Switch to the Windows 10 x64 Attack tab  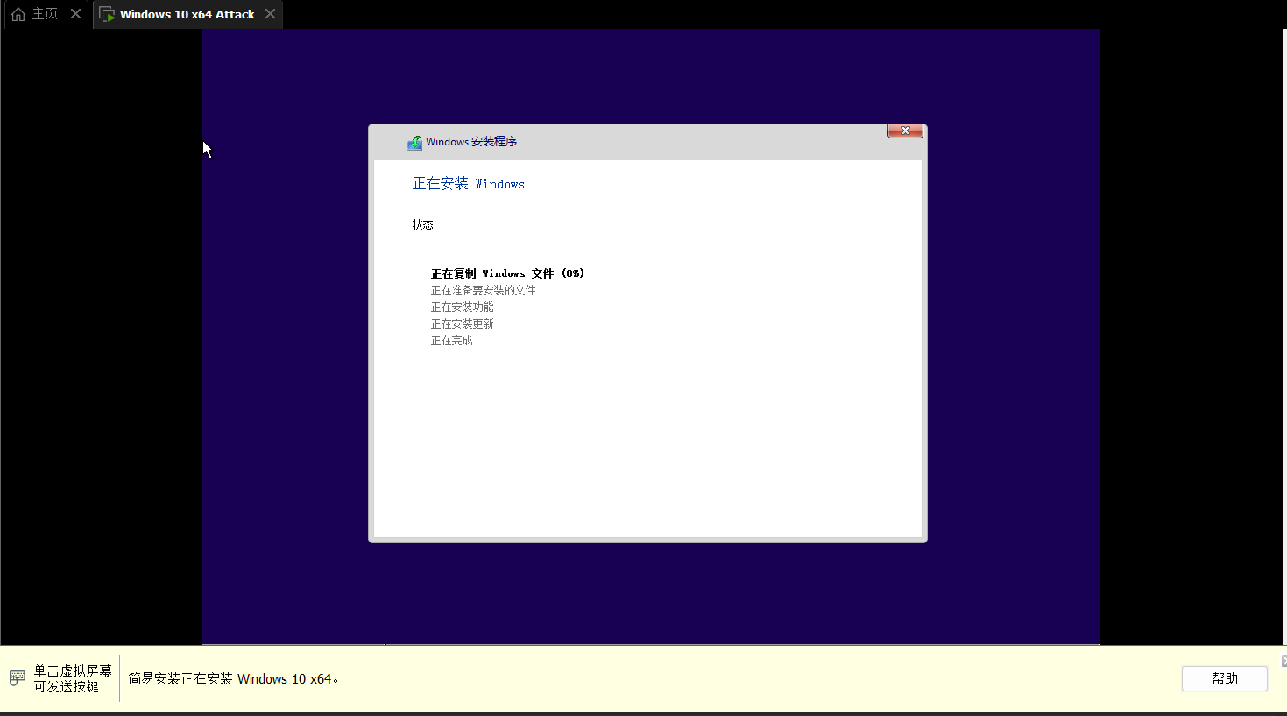point(187,14)
